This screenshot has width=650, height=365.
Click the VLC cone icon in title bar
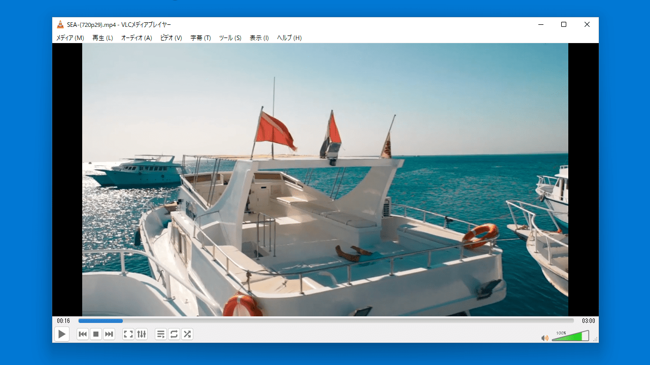click(60, 24)
